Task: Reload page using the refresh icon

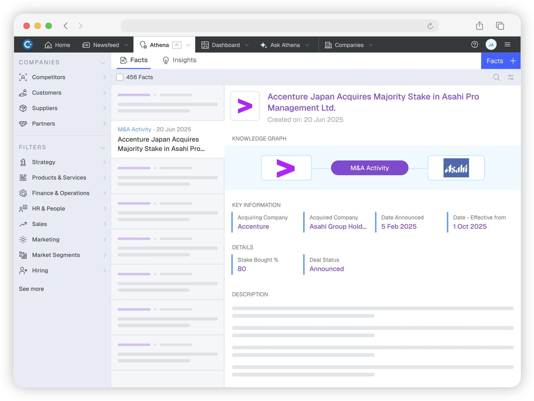Action: [430, 26]
